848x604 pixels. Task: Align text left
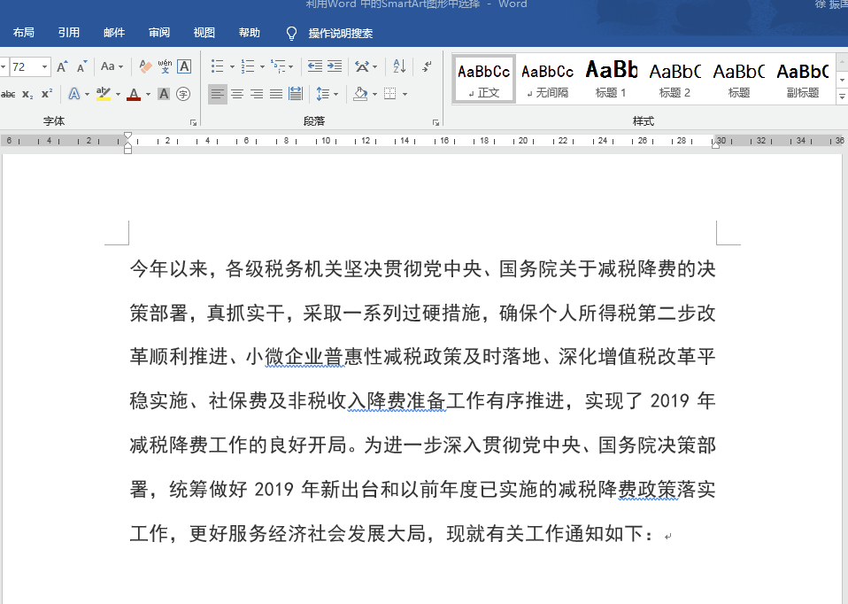[x=218, y=94]
